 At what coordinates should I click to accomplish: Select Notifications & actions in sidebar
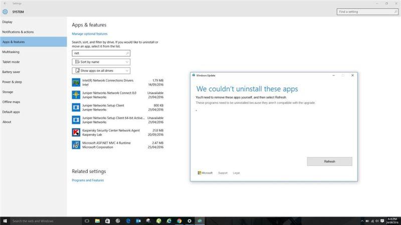pos(33,32)
